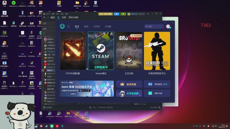
Task: Click Steam library search magnifier
Action: [44, 33]
